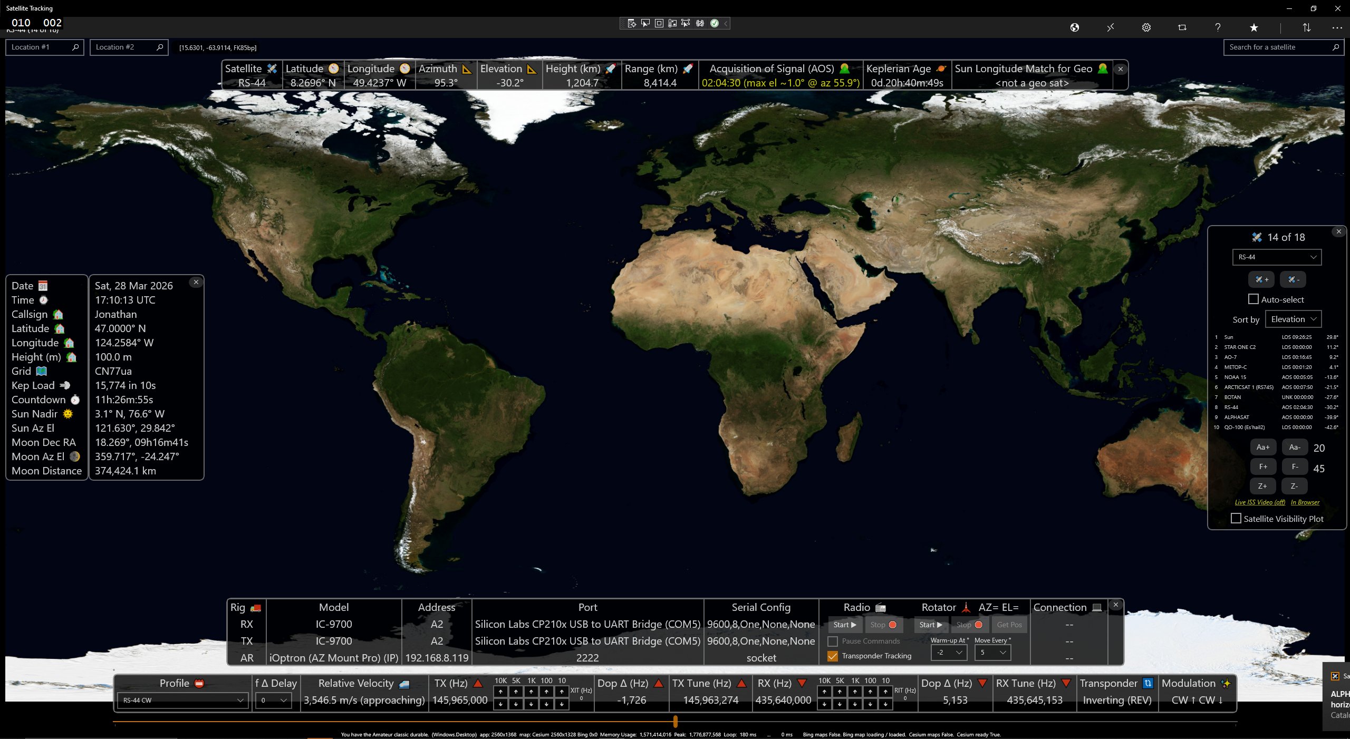
Task: Click the Search for a satellite field
Action: pyautogui.click(x=1277, y=47)
